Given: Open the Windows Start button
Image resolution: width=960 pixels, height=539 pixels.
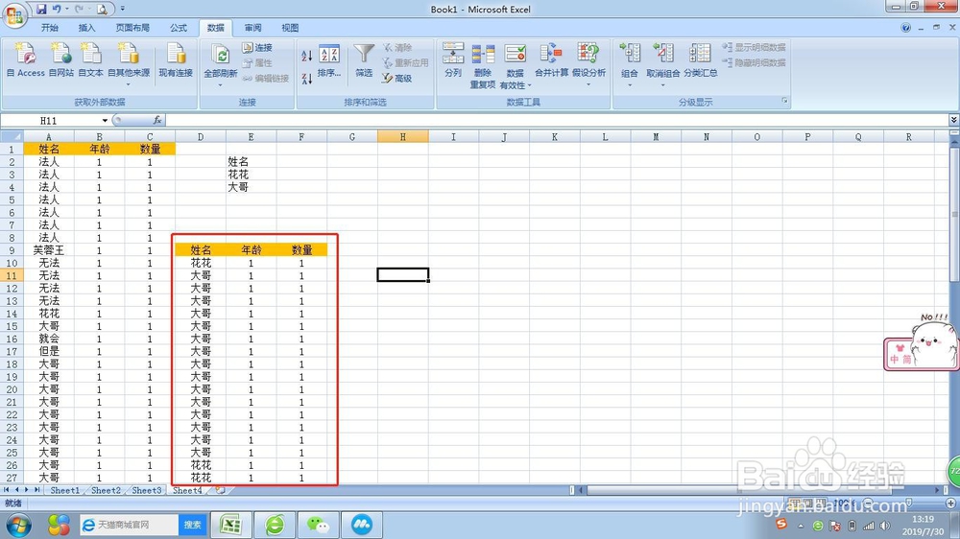Looking at the screenshot, I should tap(18, 525).
